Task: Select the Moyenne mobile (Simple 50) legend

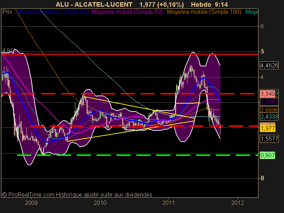Action: (x=127, y=12)
